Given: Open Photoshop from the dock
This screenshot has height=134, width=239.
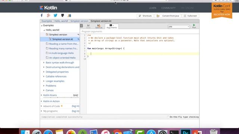Looking at the screenshot, I should [x=186, y=132].
